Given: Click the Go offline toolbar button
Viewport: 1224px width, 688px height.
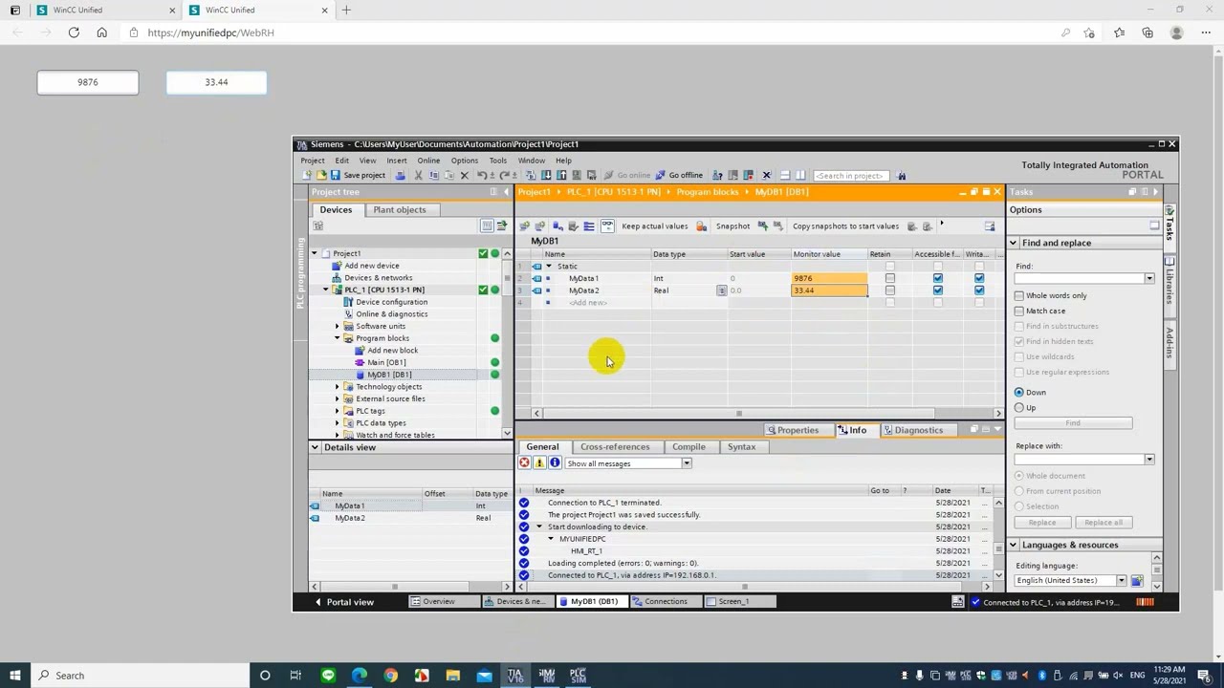Looking at the screenshot, I should [678, 175].
